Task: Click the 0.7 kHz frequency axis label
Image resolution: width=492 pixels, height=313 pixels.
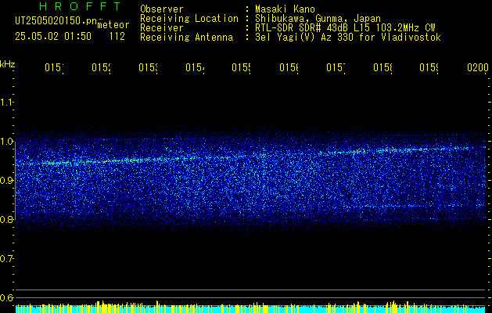Action: tap(7, 258)
